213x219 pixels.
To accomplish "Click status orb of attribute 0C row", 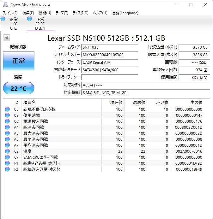I will (7, 121).
